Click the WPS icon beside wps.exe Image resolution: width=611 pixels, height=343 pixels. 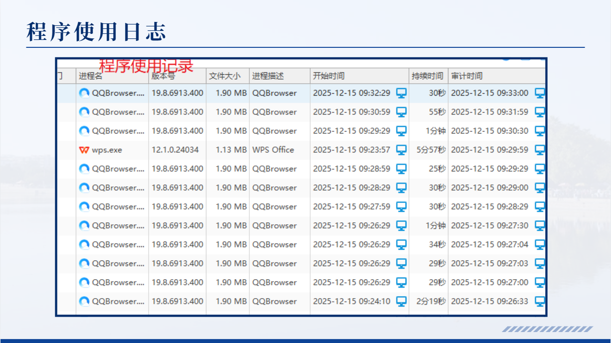click(x=84, y=150)
